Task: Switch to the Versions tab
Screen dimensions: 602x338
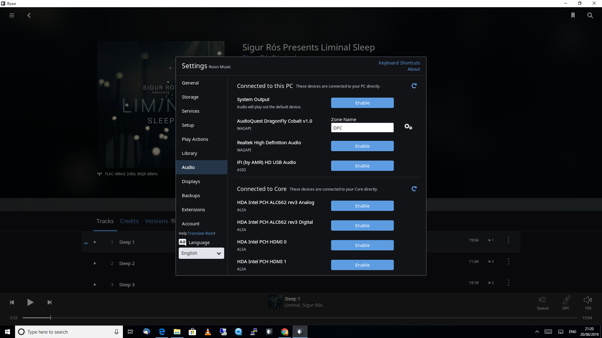Action: [156, 221]
